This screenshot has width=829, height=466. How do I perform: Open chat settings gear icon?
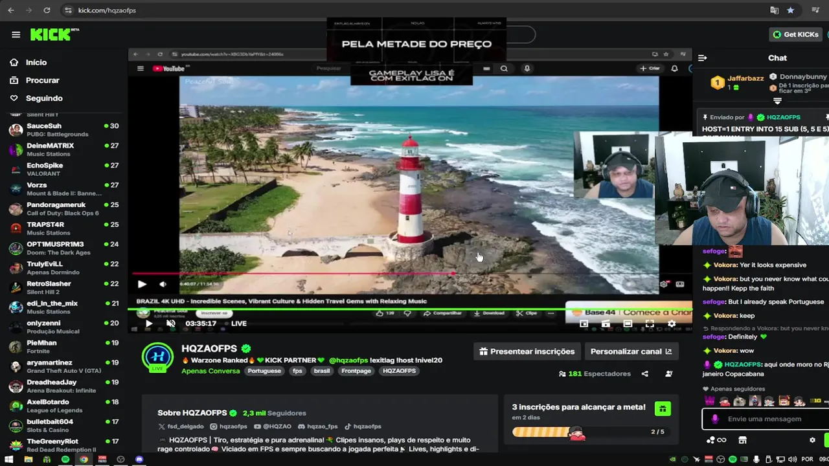click(x=812, y=440)
